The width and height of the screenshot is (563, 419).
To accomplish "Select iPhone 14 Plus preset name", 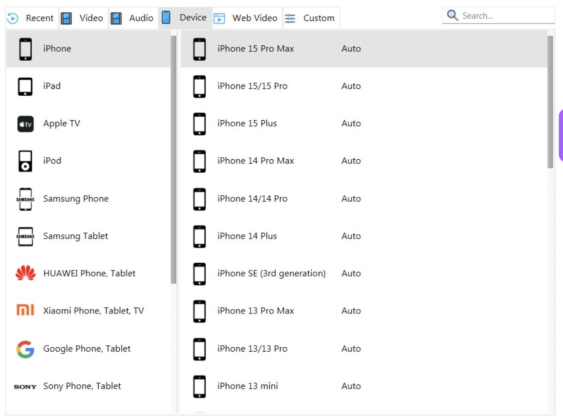I will click(247, 236).
